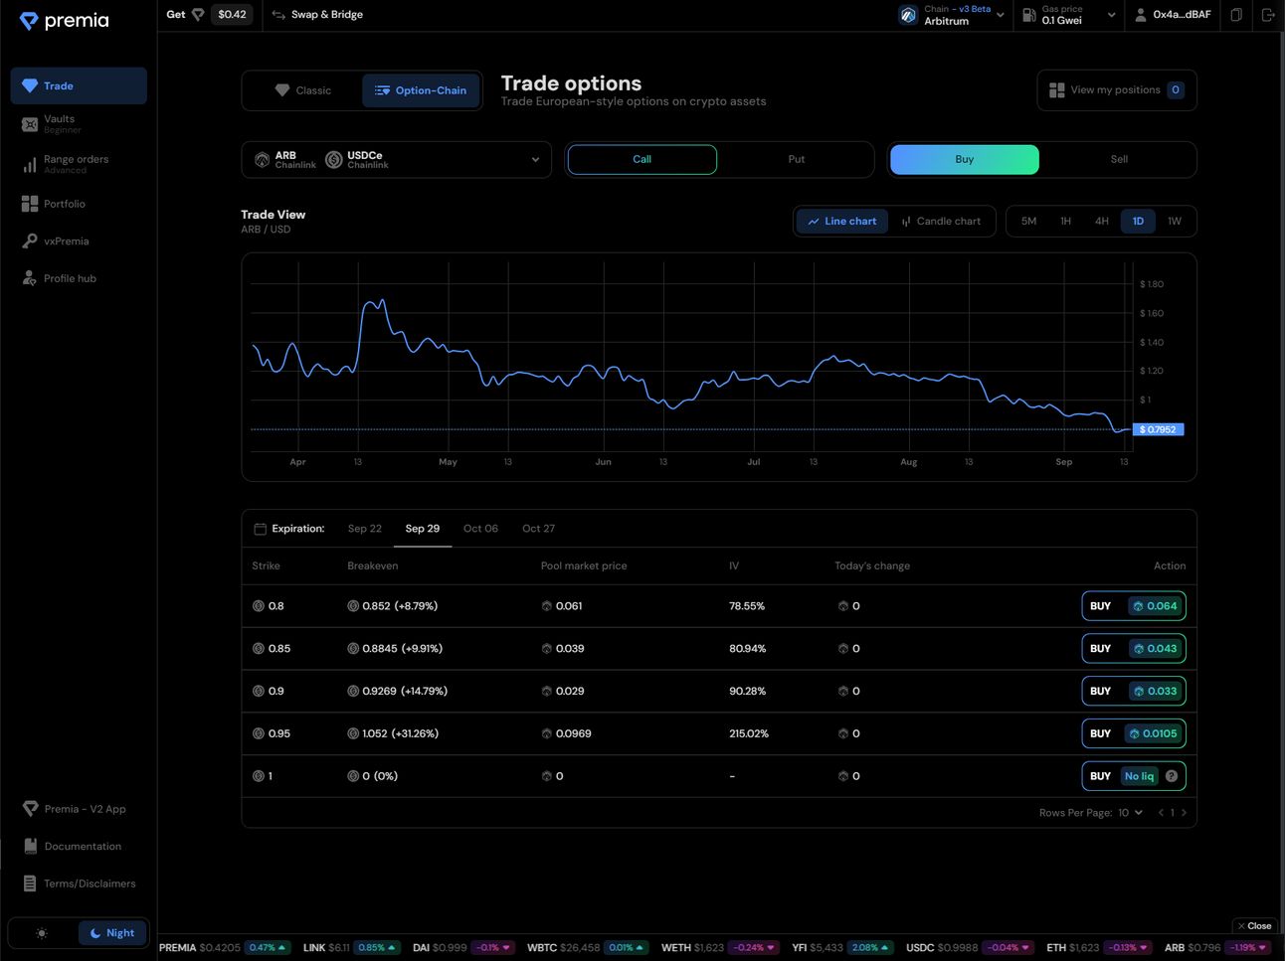The height and width of the screenshot is (961, 1285).
Task: Switch to Classic trading view
Action: [302, 90]
